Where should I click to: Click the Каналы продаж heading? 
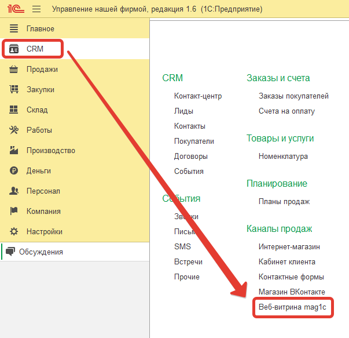pyautogui.click(x=279, y=229)
